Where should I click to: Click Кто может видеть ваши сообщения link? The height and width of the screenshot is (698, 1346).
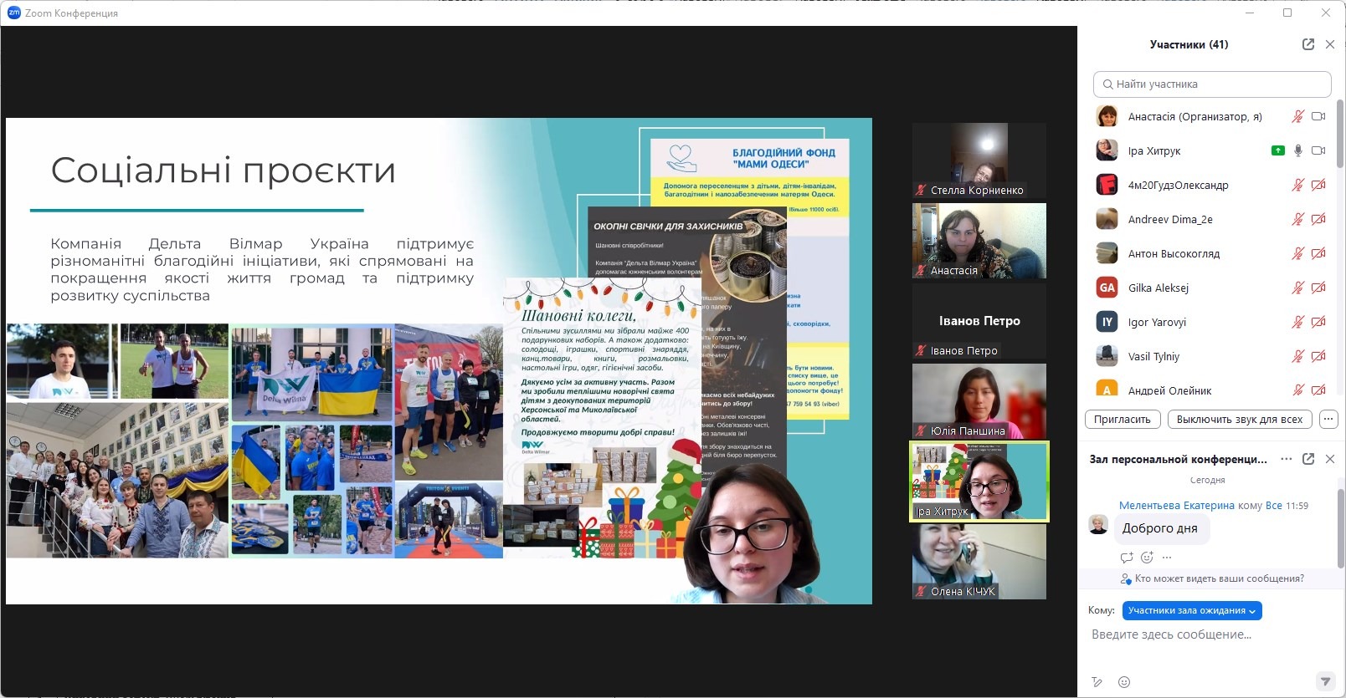click(1220, 578)
